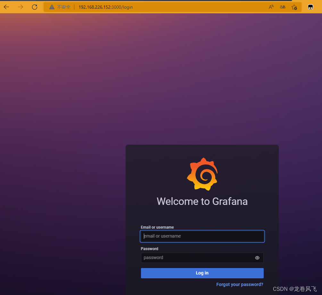
Task: Click the browser forward arrow
Action: 21,7
